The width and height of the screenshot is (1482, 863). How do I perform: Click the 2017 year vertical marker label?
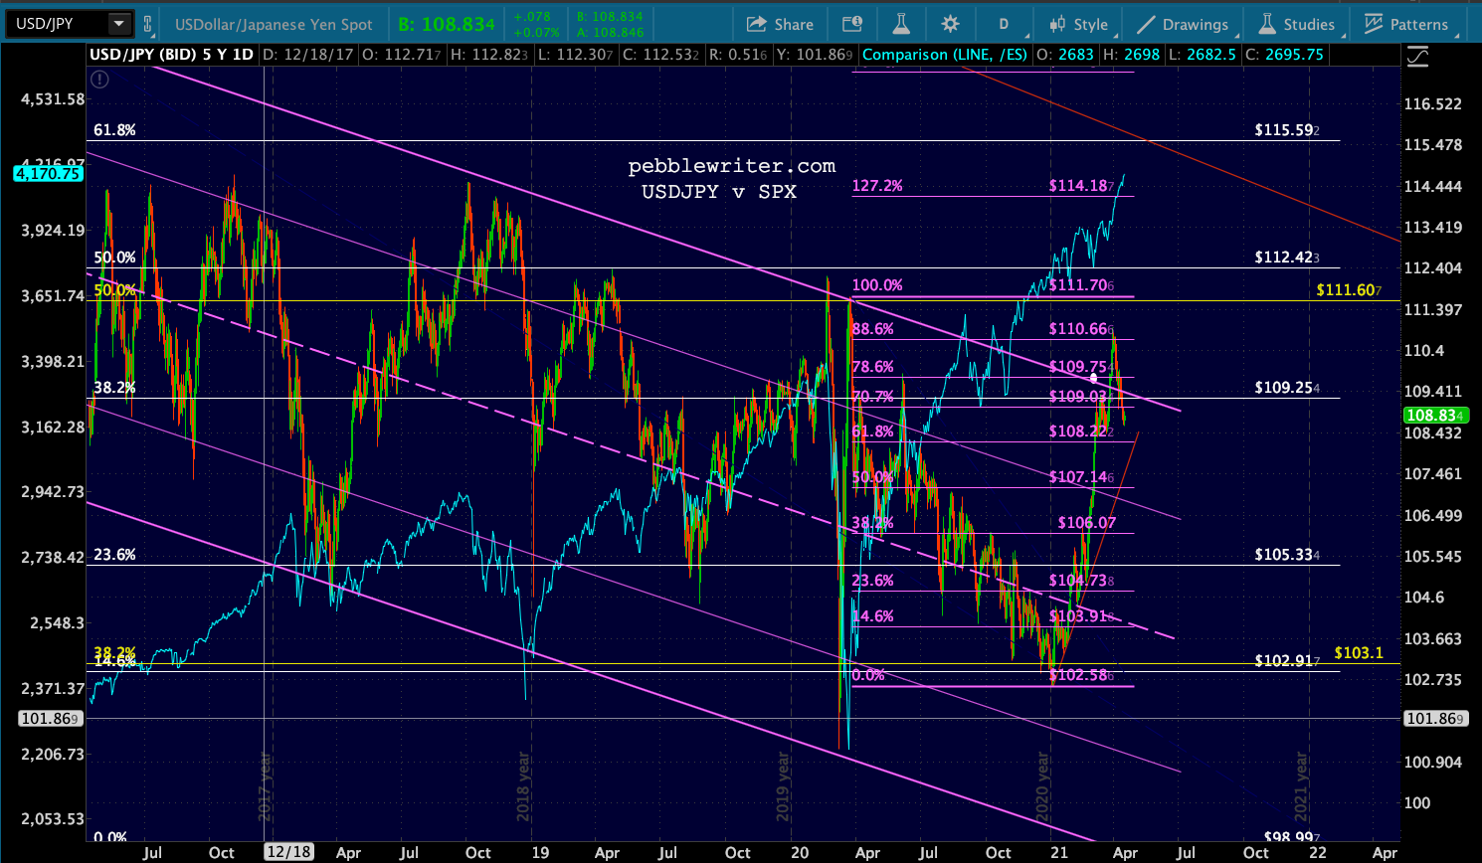[x=266, y=785]
